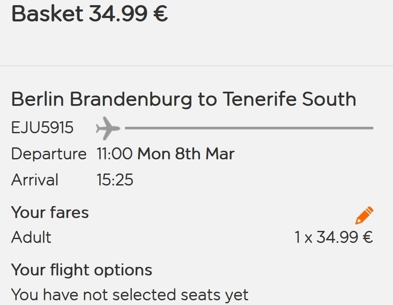393x305 pixels.
Task: Click the divider line below the basket header
Action: pos(196,66)
